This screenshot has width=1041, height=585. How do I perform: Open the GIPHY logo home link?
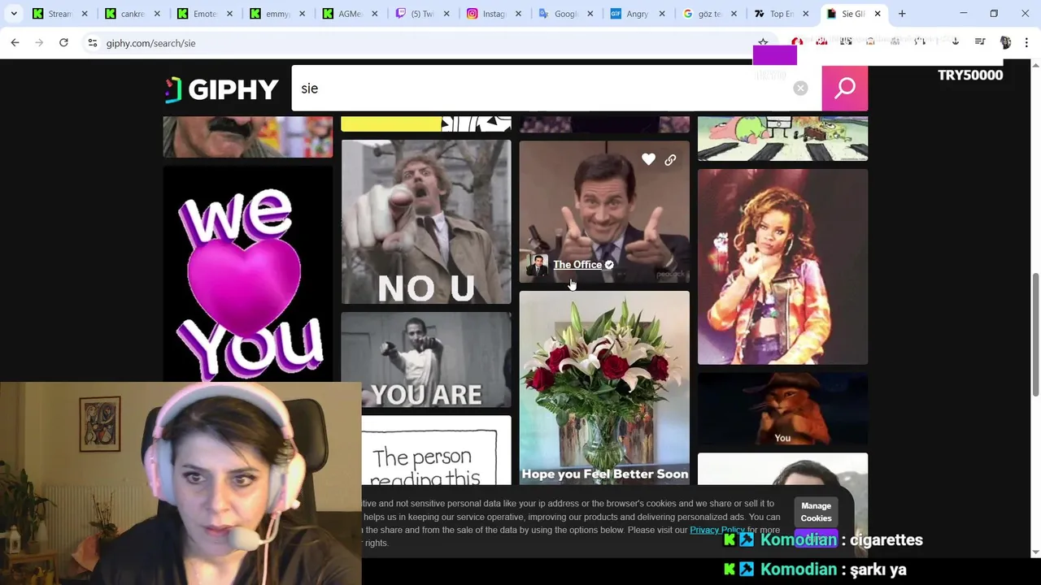221,89
